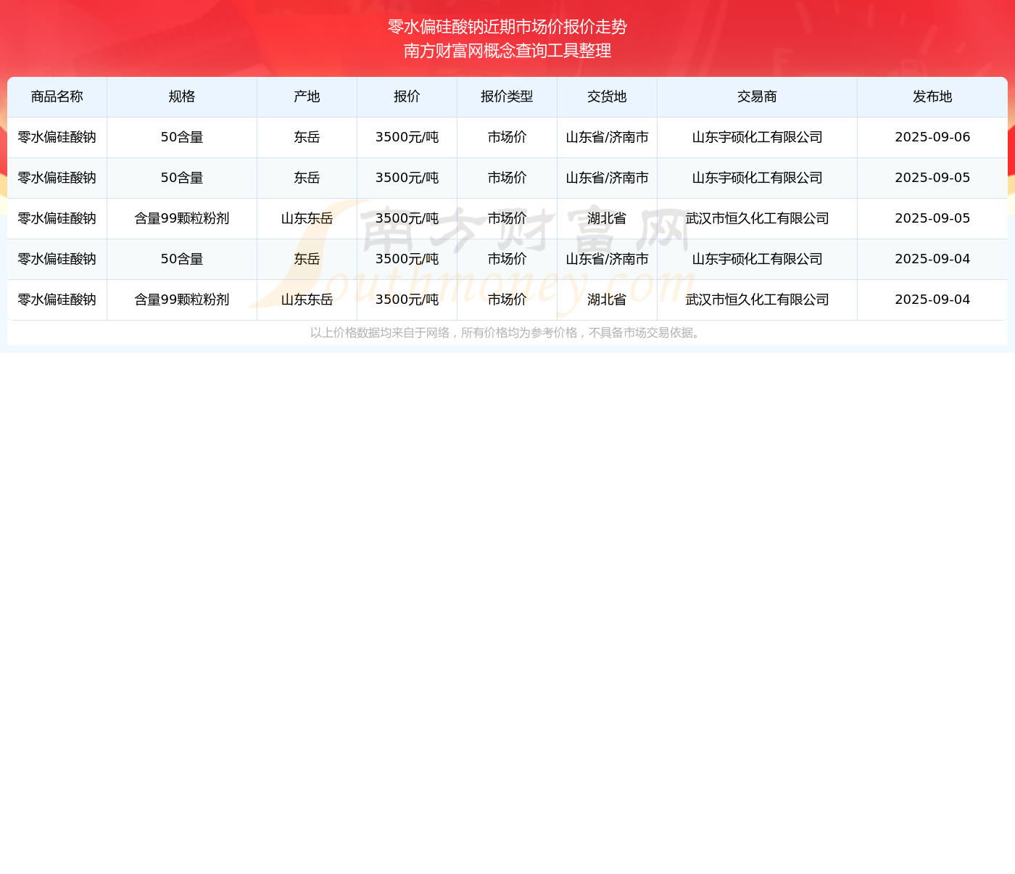
Task: Click the date cell '2025-09-06'
Action: tap(933, 137)
